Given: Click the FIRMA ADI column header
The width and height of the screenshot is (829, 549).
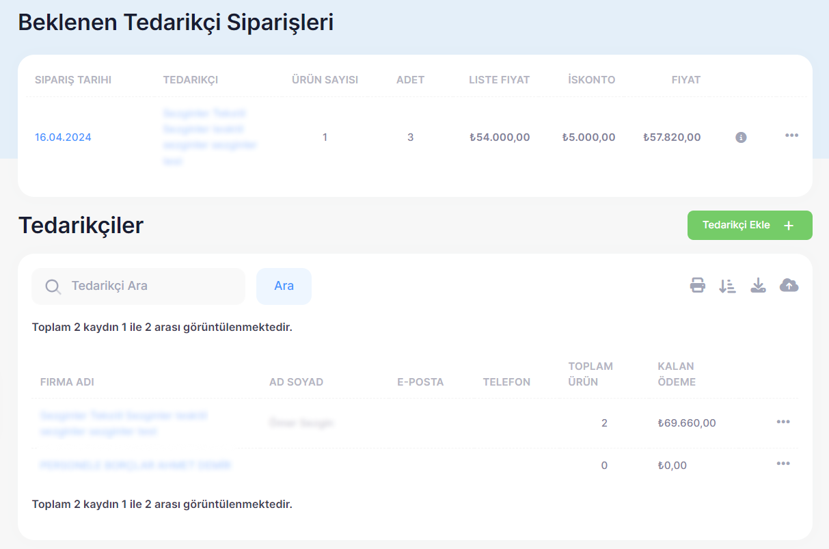Looking at the screenshot, I should click(x=67, y=382).
